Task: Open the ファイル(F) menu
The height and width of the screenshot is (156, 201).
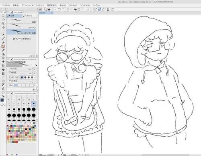Action: pyautogui.click(x=6, y=6)
